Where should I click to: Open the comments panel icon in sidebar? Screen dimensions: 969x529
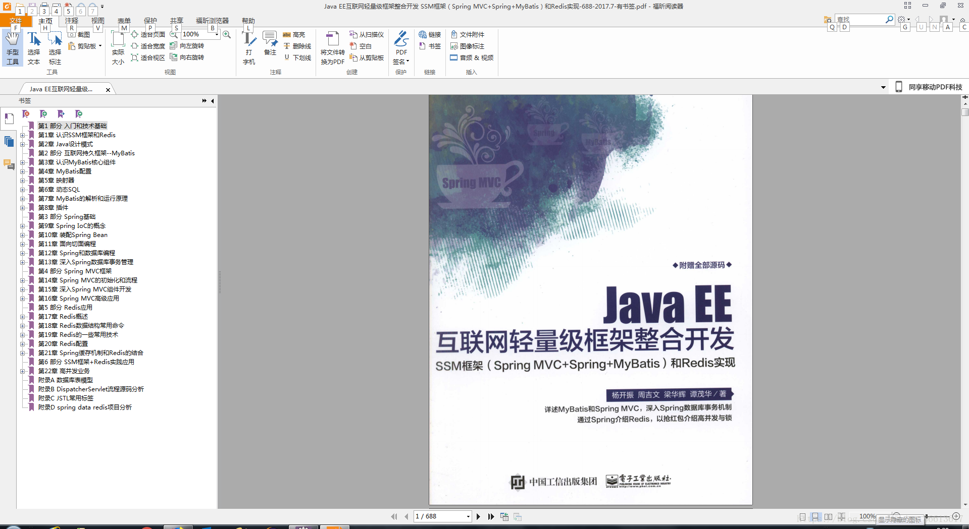tap(9, 164)
